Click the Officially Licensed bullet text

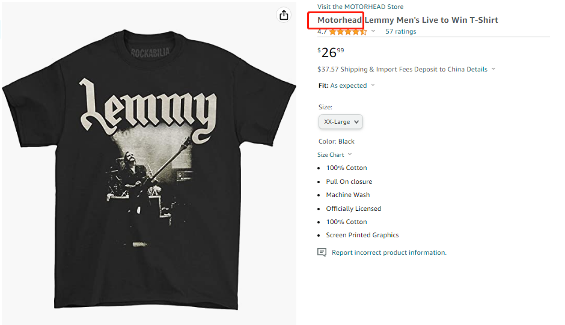353,208
